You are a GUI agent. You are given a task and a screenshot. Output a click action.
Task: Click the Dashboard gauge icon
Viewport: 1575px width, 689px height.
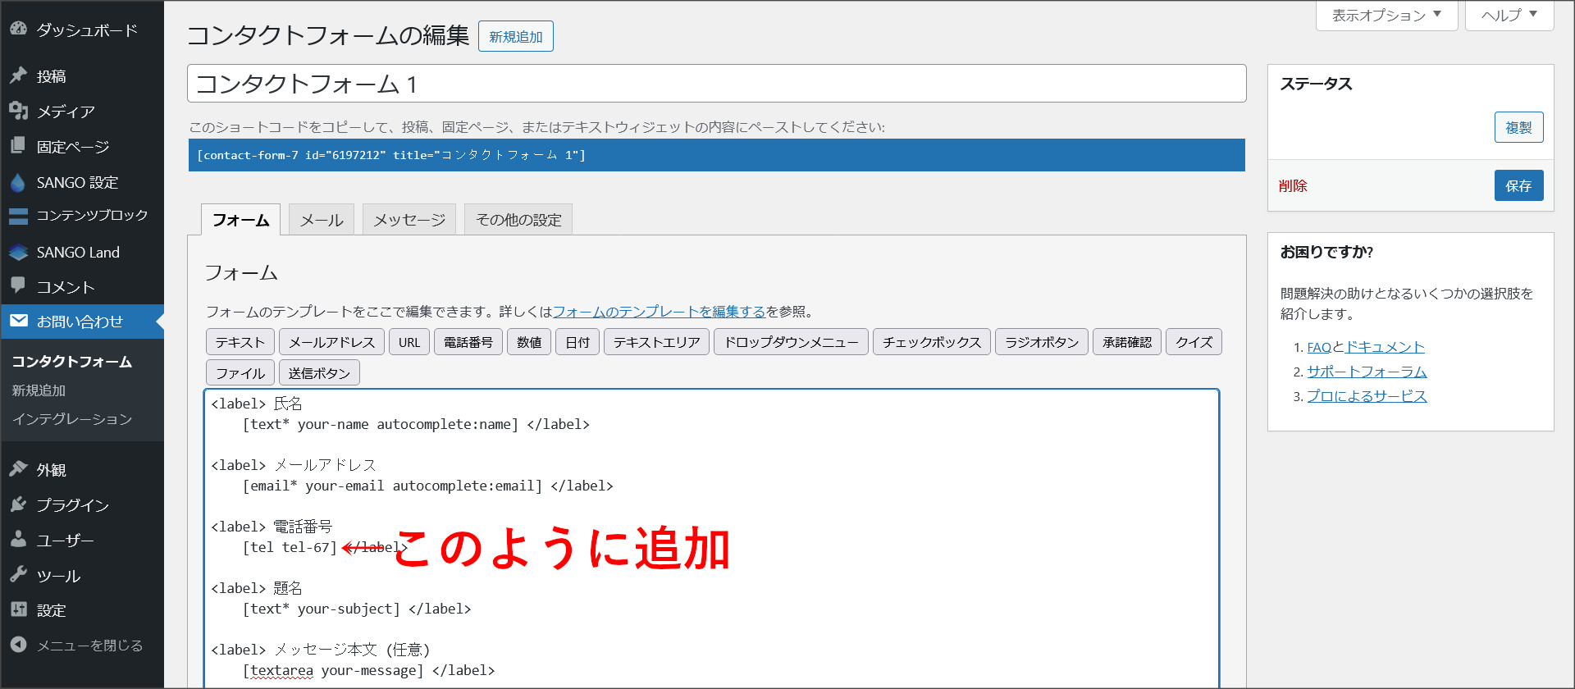[x=18, y=30]
